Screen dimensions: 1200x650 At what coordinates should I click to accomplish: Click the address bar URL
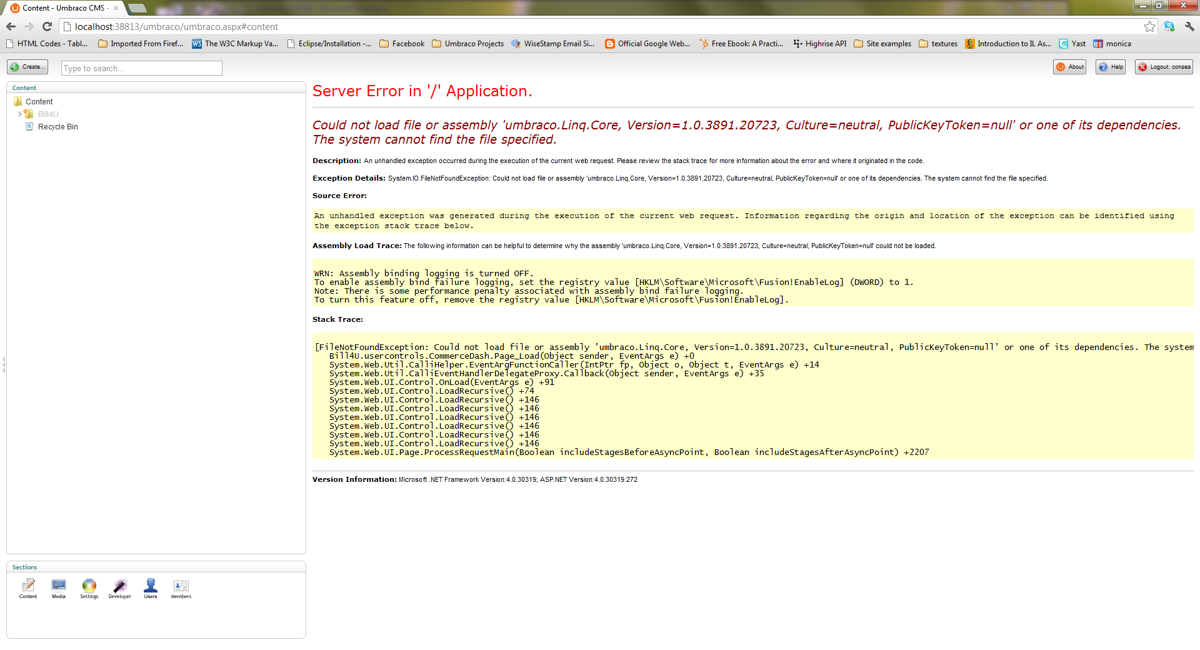176,26
